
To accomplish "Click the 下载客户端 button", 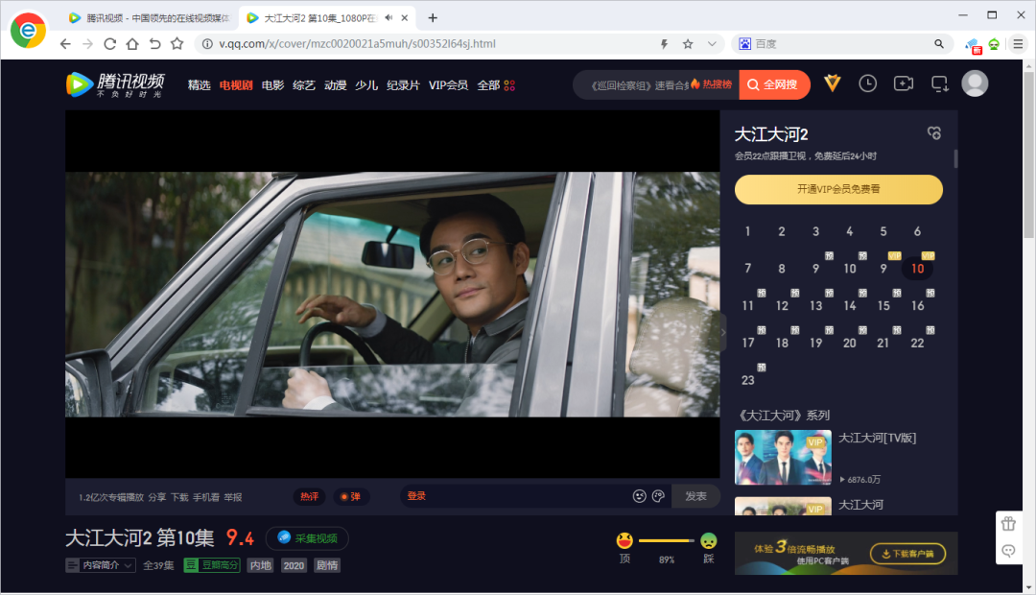I will tap(907, 554).
